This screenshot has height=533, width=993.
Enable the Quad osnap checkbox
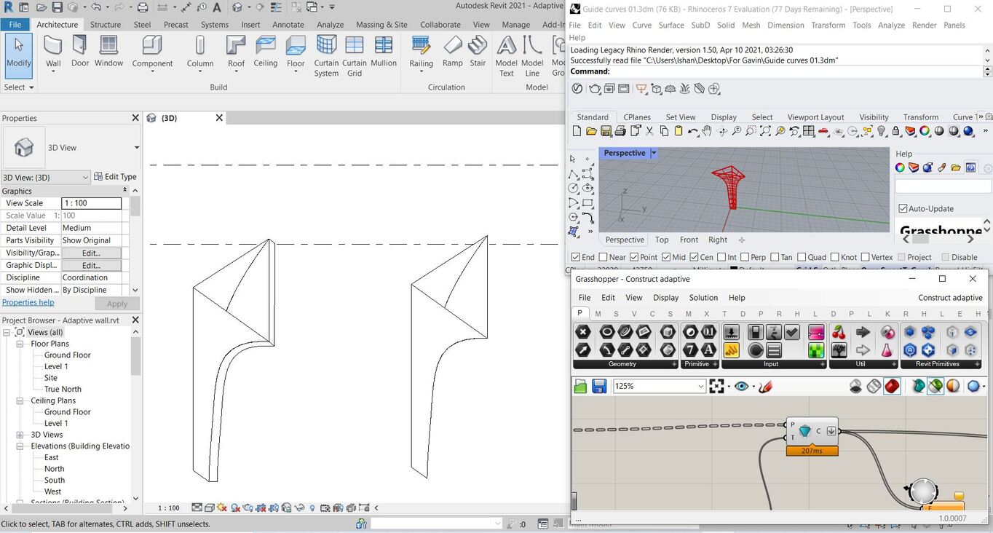coord(802,257)
